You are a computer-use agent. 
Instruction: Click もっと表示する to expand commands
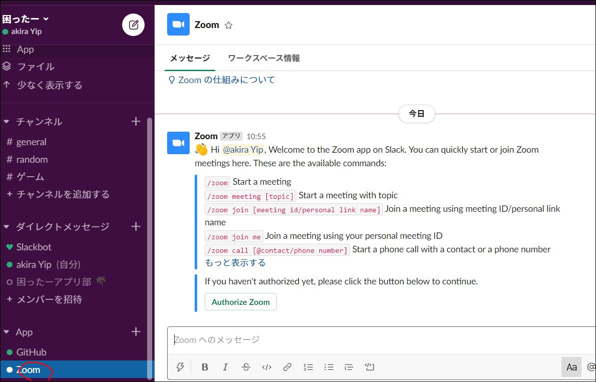click(x=235, y=263)
